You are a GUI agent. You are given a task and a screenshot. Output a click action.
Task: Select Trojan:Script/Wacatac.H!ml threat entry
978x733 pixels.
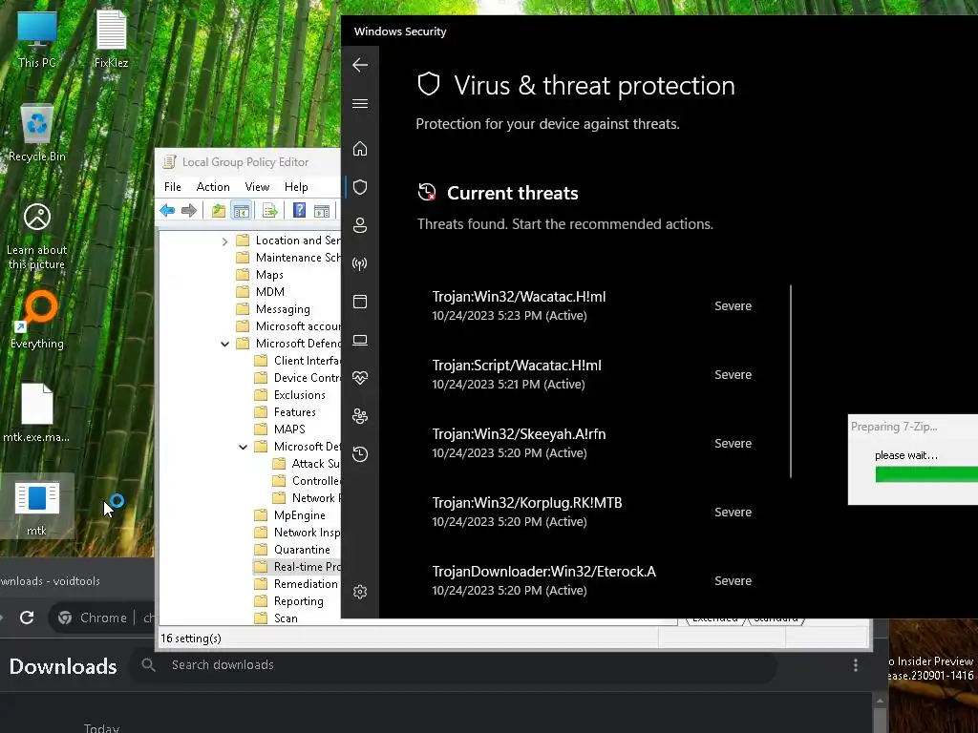click(592, 374)
